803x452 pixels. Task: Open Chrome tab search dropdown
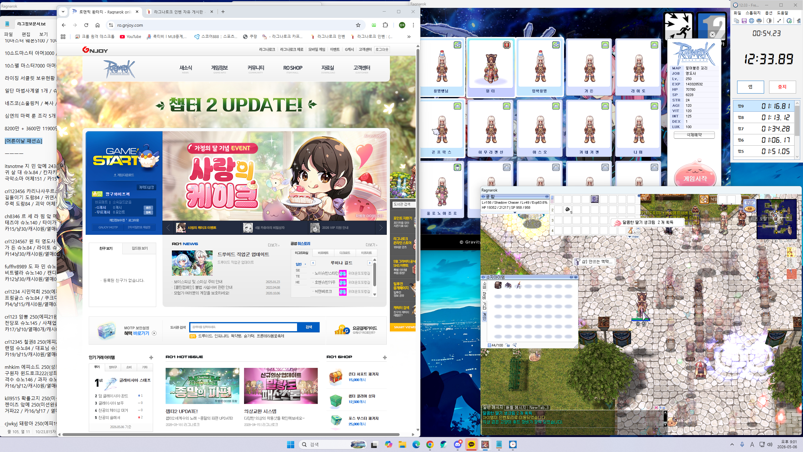(63, 12)
